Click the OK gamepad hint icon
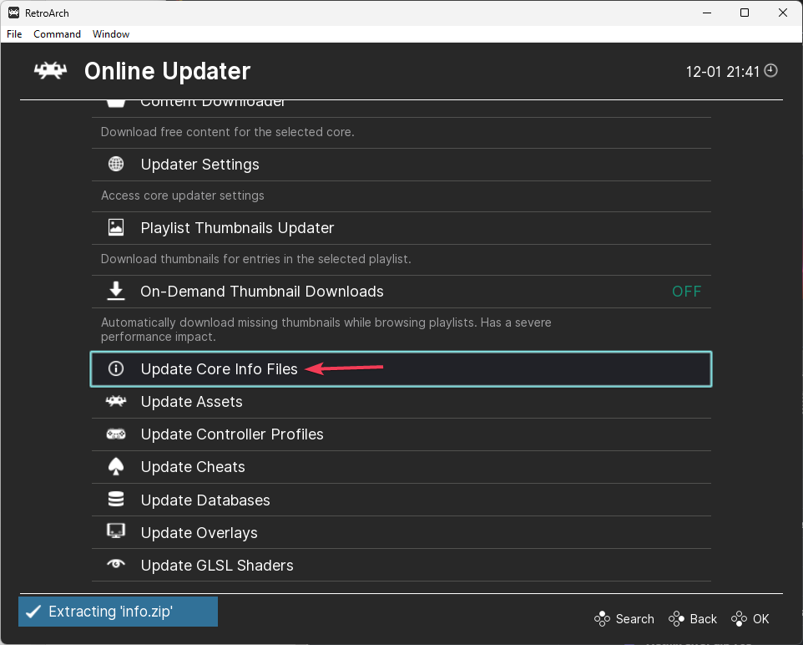Image resolution: width=803 pixels, height=645 pixels. [x=739, y=619]
